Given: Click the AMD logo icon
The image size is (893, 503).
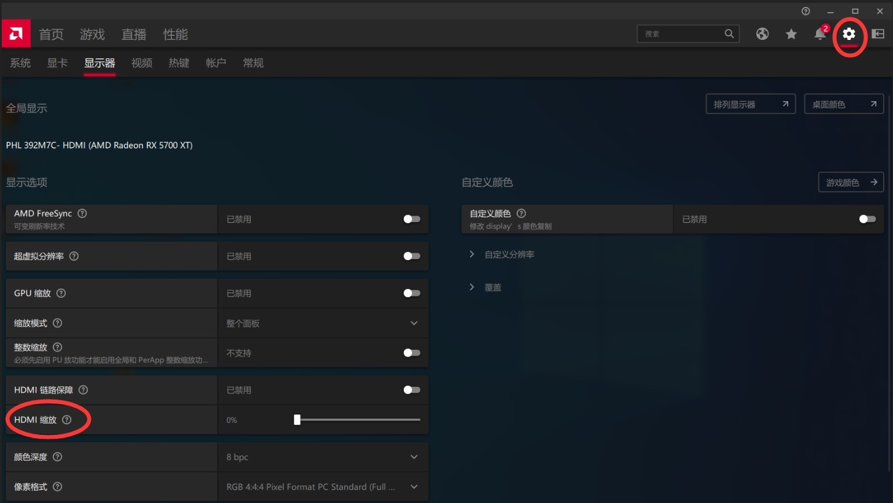Looking at the screenshot, I should tap(16, 34).
